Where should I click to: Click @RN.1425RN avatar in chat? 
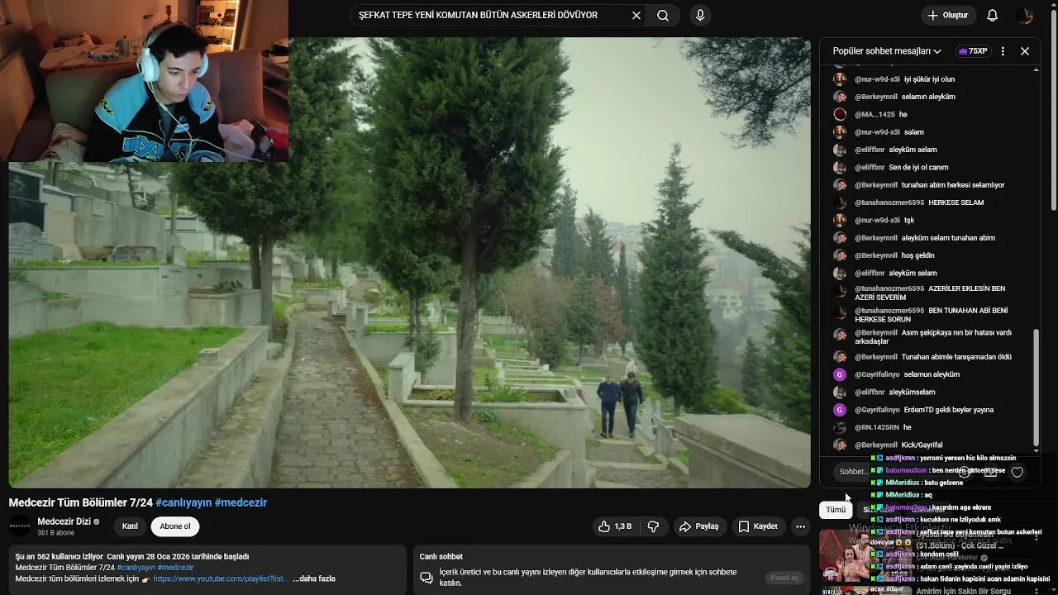[x=840, y=427]
